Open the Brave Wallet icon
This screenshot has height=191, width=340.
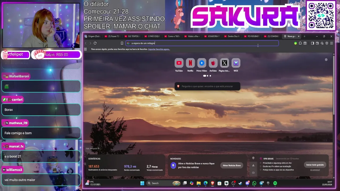tap(317, 43)
